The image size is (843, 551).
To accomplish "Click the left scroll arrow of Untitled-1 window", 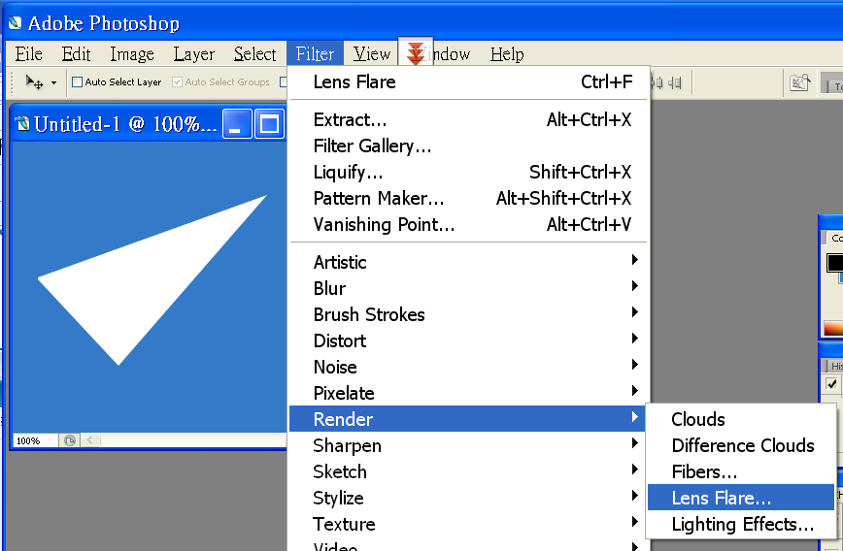I will pos(90,440).
